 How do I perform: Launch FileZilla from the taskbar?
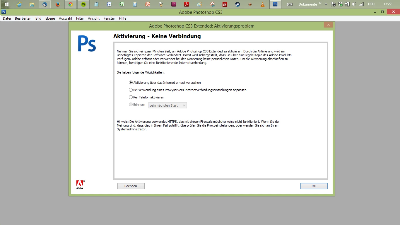coord(225,4)
